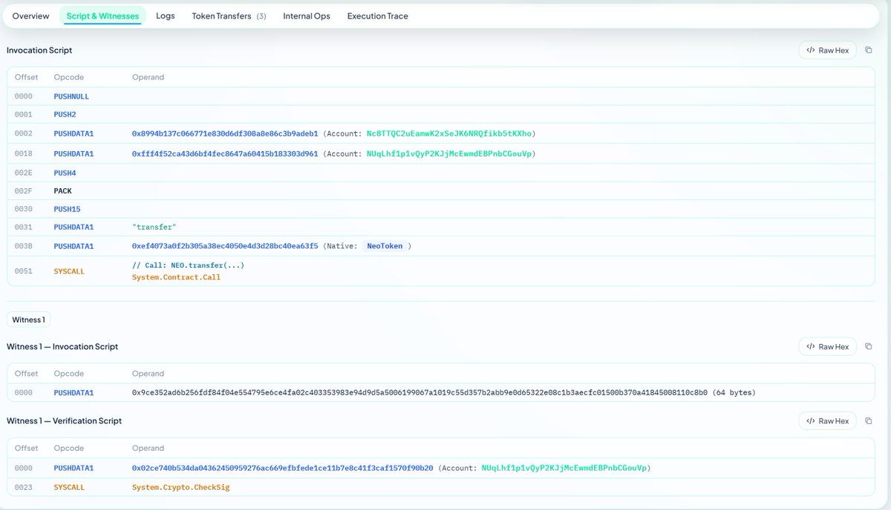
Task: Select the PUSH4 opcode
Action: 65,173
